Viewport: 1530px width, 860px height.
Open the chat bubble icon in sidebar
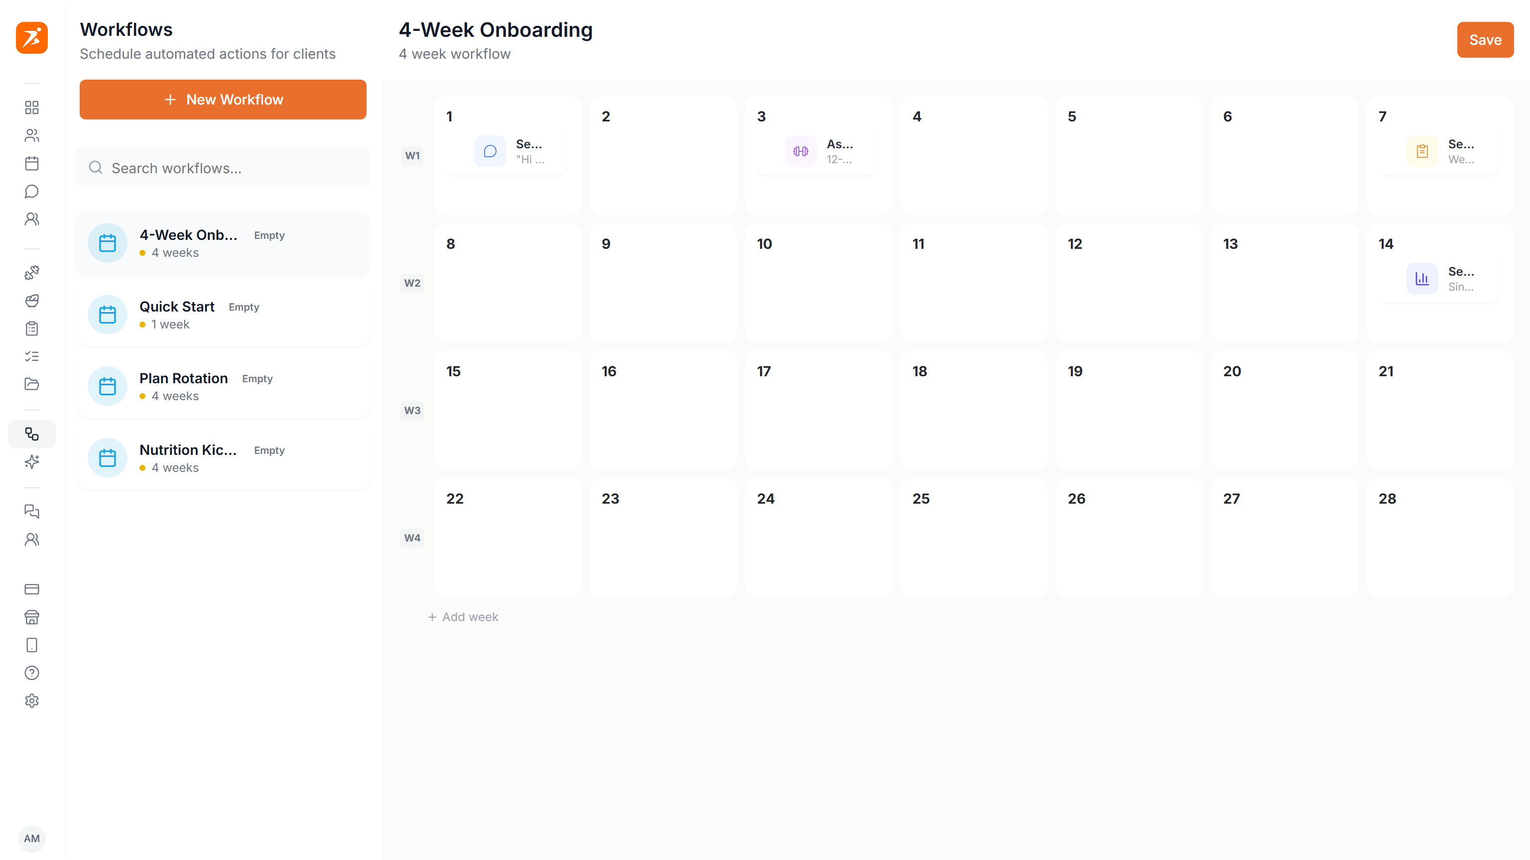(x=31, y=191)
